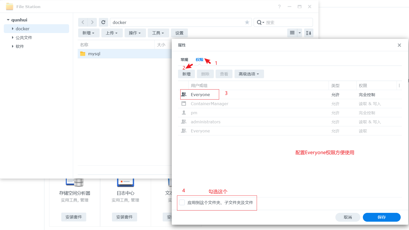The image size is (409, 230).
Task: Select the list view icon
Action: coord(292,33)
